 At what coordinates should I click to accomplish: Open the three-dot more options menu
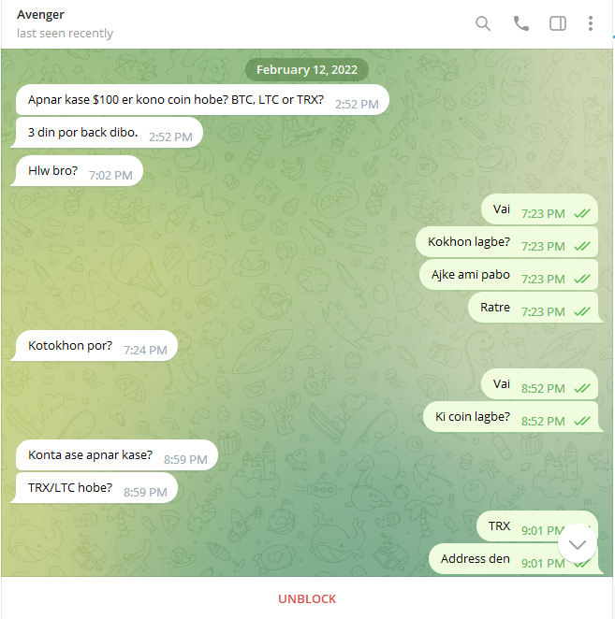590,23
